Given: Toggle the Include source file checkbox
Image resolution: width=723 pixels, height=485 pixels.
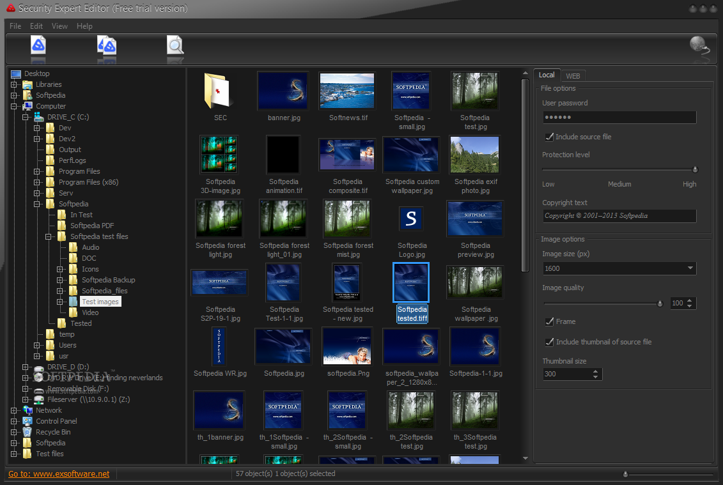Looking at the screenshot, I should click(x=549, y=137).
